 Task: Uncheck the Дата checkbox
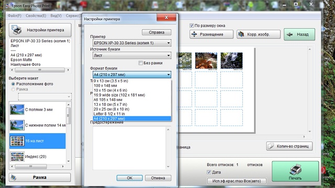(209, 172)
